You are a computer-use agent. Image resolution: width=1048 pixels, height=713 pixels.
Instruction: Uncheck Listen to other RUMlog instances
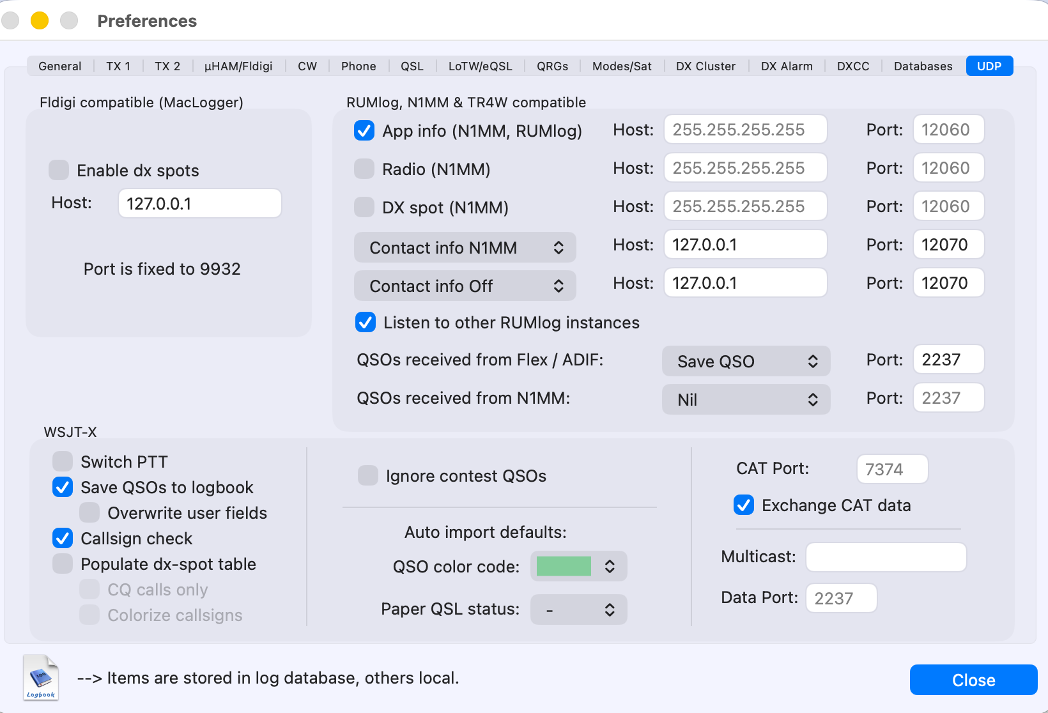point(366,323)
